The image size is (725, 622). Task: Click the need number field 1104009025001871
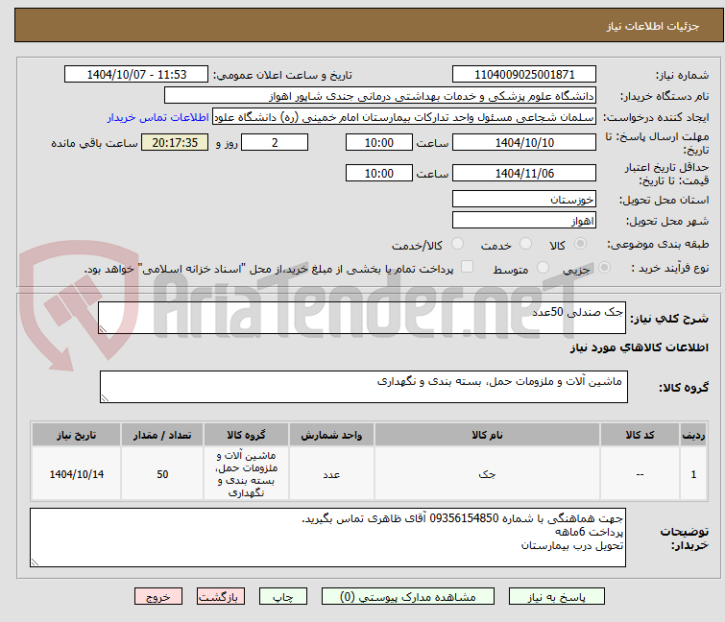524,75
